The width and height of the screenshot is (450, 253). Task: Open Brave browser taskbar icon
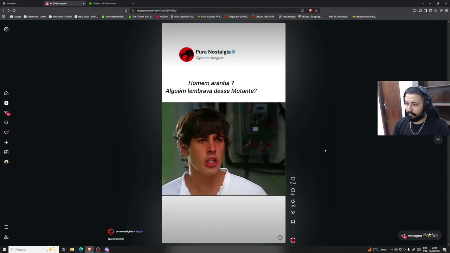[89, 249]
